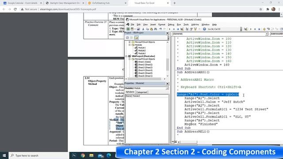Open the Add-Ins menu in VBA editor
Image resolution: width=283 pixels, height=159 pixels.
(195, 25)
